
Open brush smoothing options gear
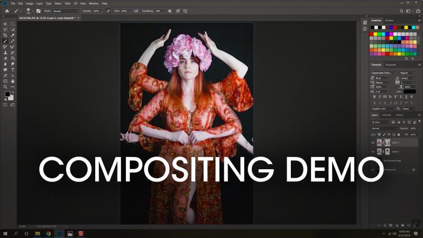click(x=170, y=10)
